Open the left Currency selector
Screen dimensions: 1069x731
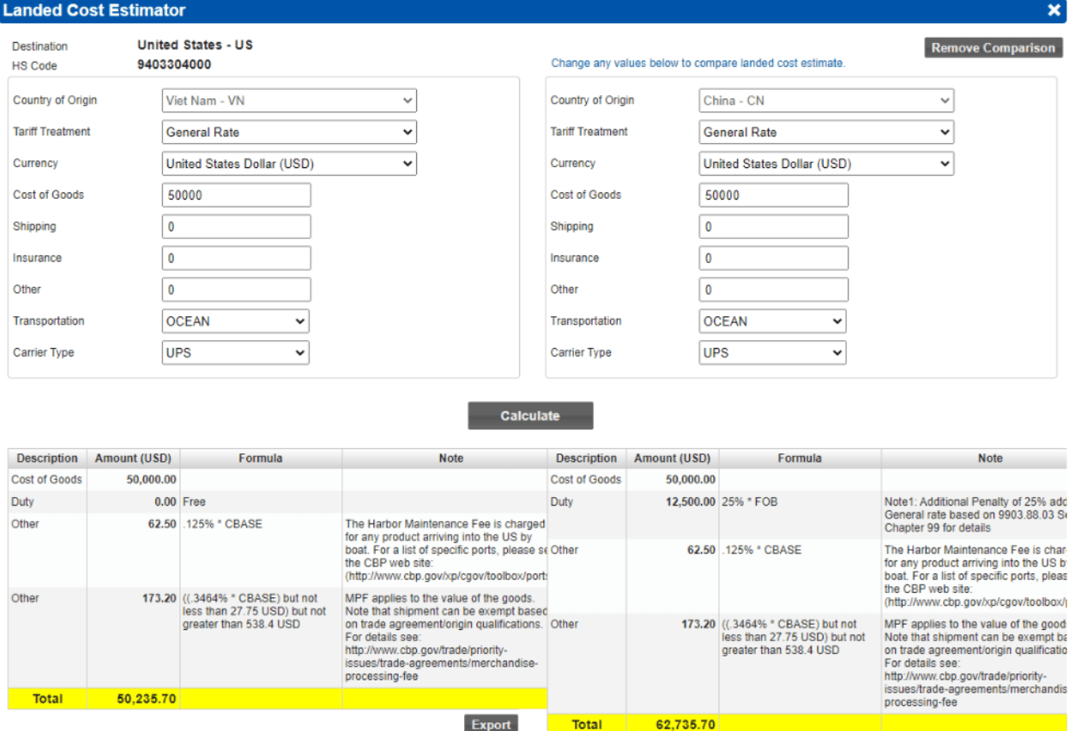pos(288,163)
